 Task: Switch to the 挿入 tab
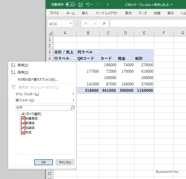tap(85, 13)
